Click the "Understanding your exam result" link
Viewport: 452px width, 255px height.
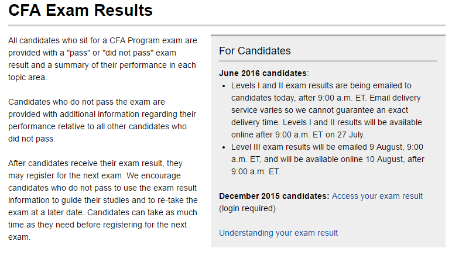point(278,233)
